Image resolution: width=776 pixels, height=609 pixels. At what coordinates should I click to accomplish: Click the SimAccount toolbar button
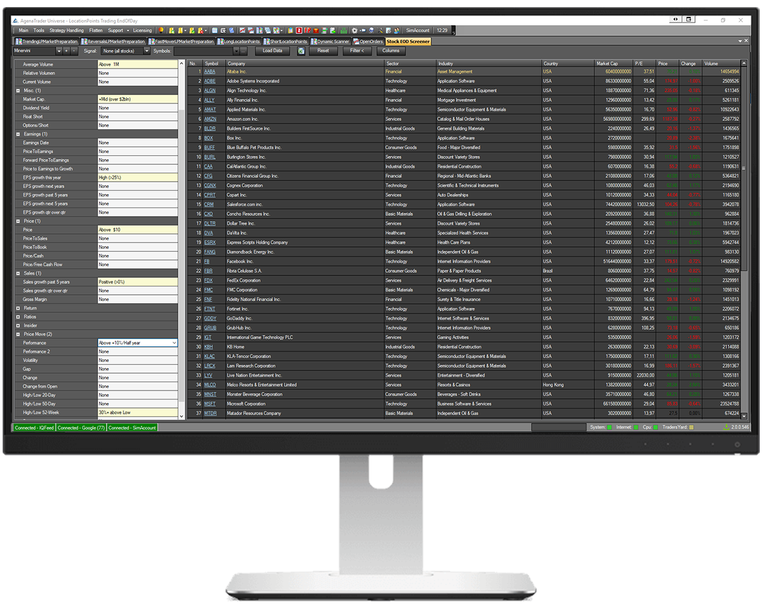(417, 30)
